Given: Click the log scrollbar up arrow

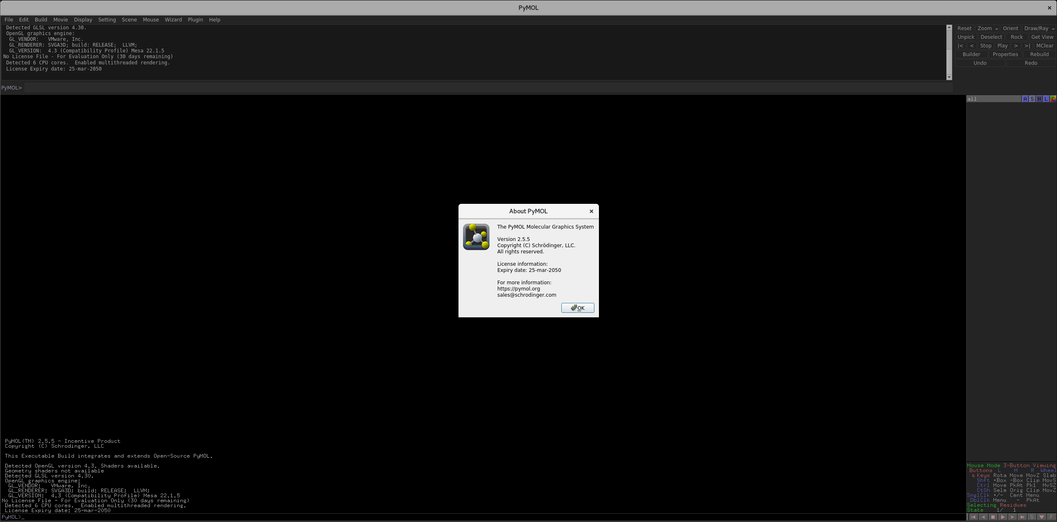Looking at the screenshot, I should tap(949, 28).
